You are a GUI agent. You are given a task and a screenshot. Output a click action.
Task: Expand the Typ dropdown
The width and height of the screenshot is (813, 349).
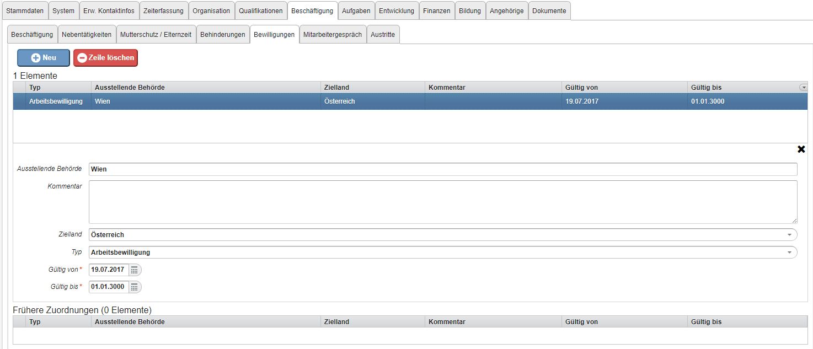tap(789, 253)
